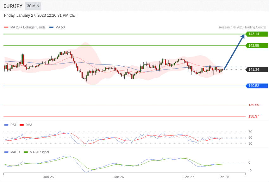Click the 139.55 support level value
The height and width of the screenshot is (182, 269).
254,105
